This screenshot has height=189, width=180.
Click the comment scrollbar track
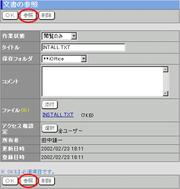tap(165, 82)
